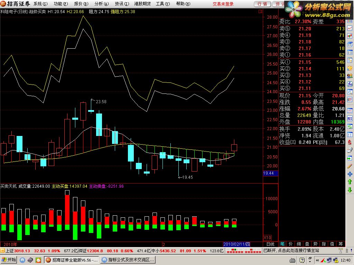354x265 pixels.
Task: Open the 港股期货 menu
Action: 142,4
